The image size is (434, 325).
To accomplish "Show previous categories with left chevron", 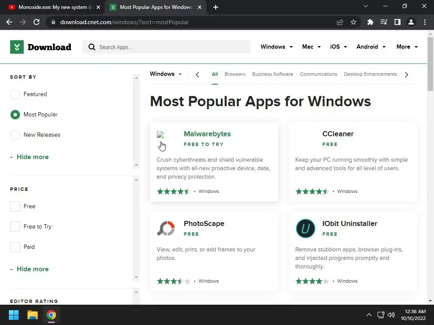I will (x=198, y=74).
